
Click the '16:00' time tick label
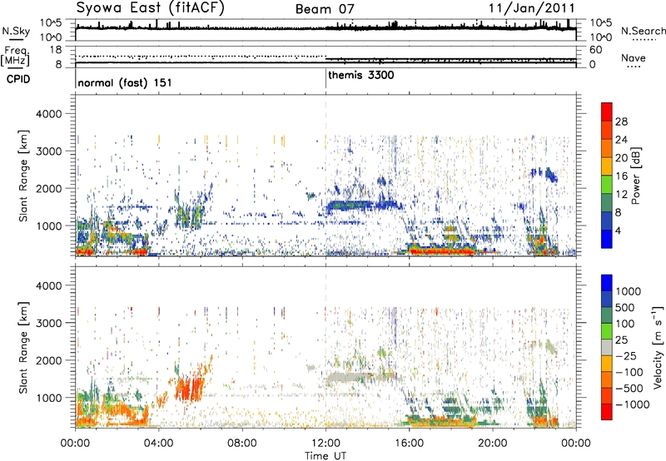409,444
